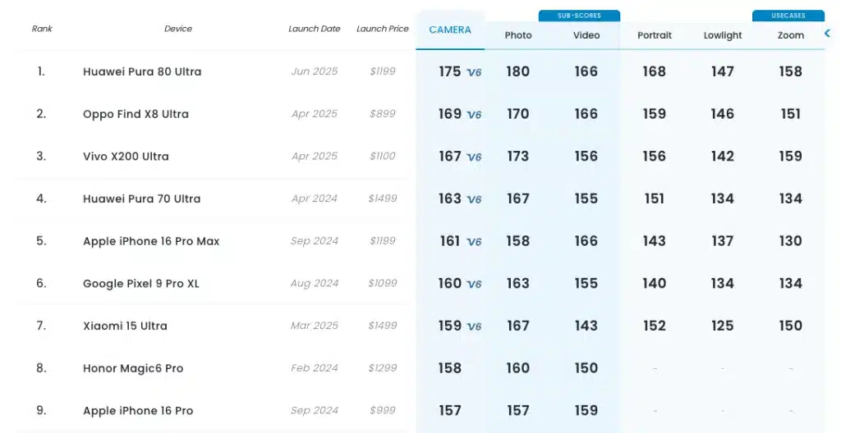The width and height of the screenshot is (841, 433).
Task: Sort by the Zoom column header
Action: 791,35
